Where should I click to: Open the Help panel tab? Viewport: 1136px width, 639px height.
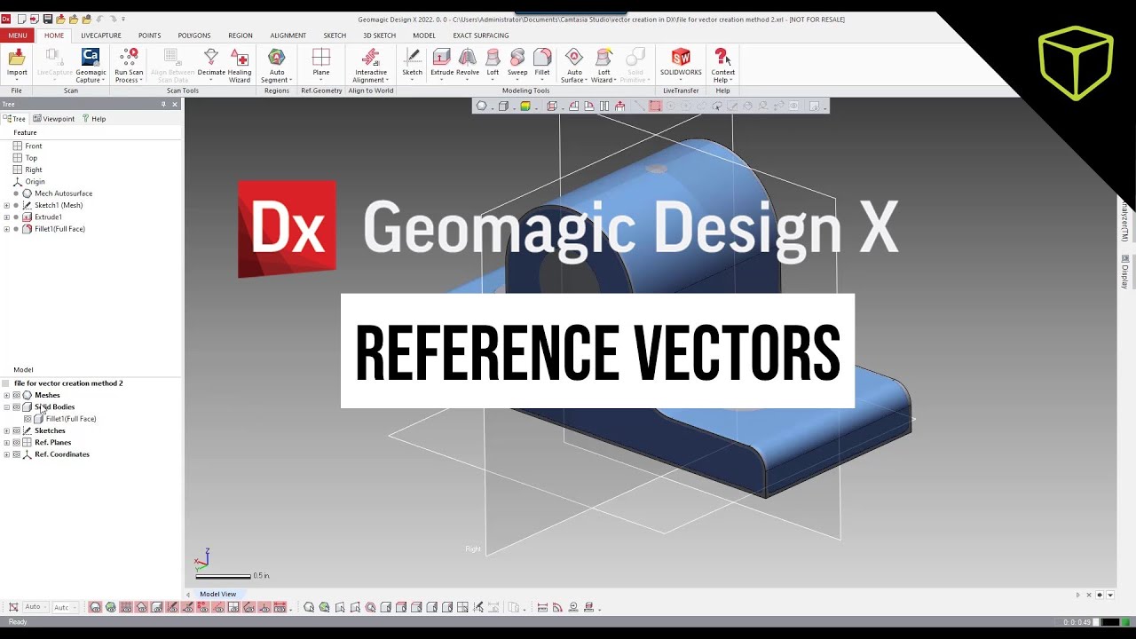pyautogui.click(x=94, y=119)
